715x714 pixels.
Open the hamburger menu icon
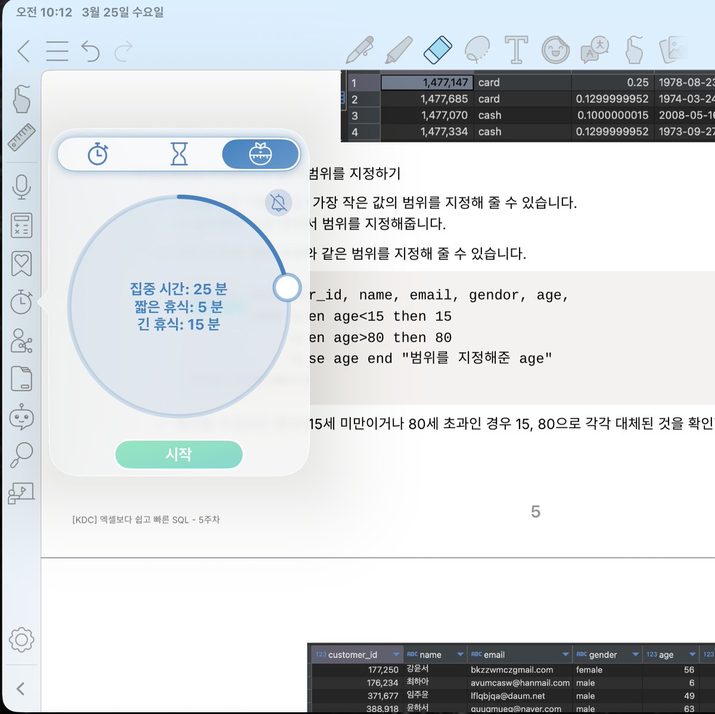click(x=57, y=51)
